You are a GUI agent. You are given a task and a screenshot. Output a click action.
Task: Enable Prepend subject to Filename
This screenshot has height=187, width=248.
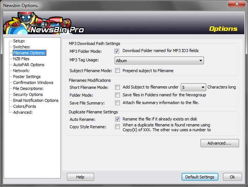pos(117,71)
